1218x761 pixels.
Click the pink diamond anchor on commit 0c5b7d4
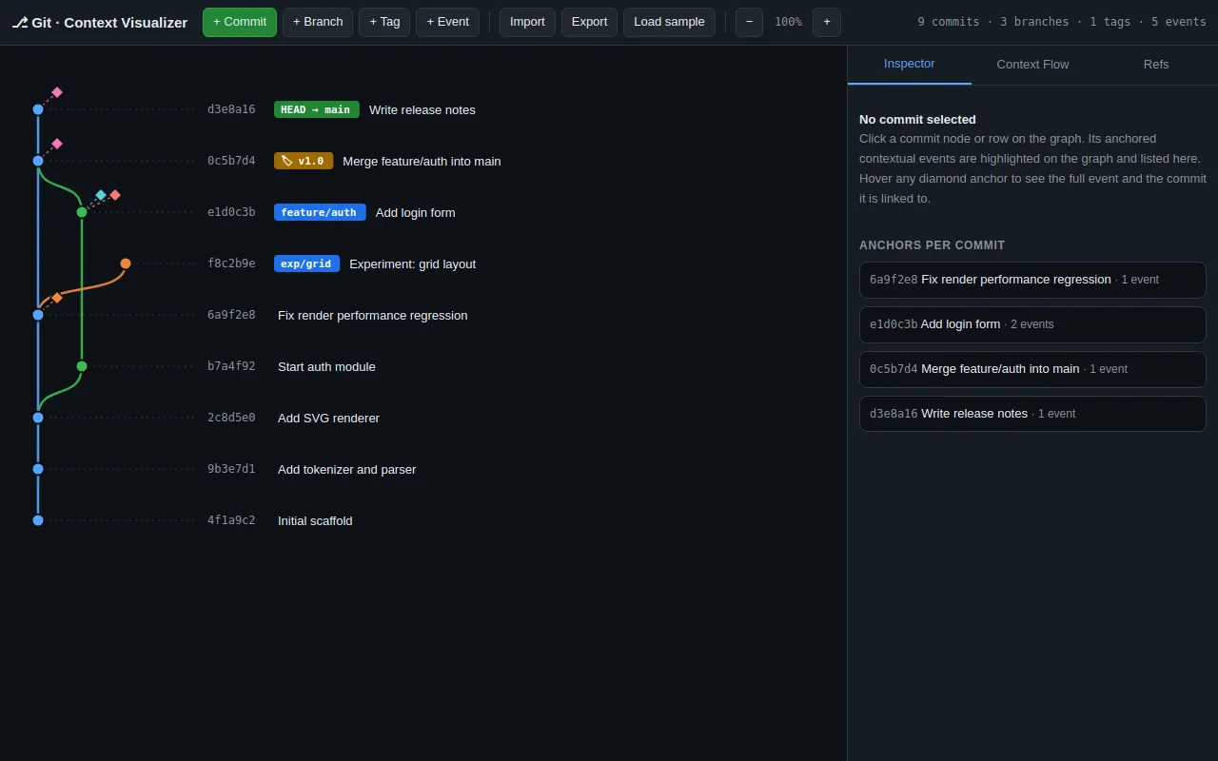[x=57, y=144]
